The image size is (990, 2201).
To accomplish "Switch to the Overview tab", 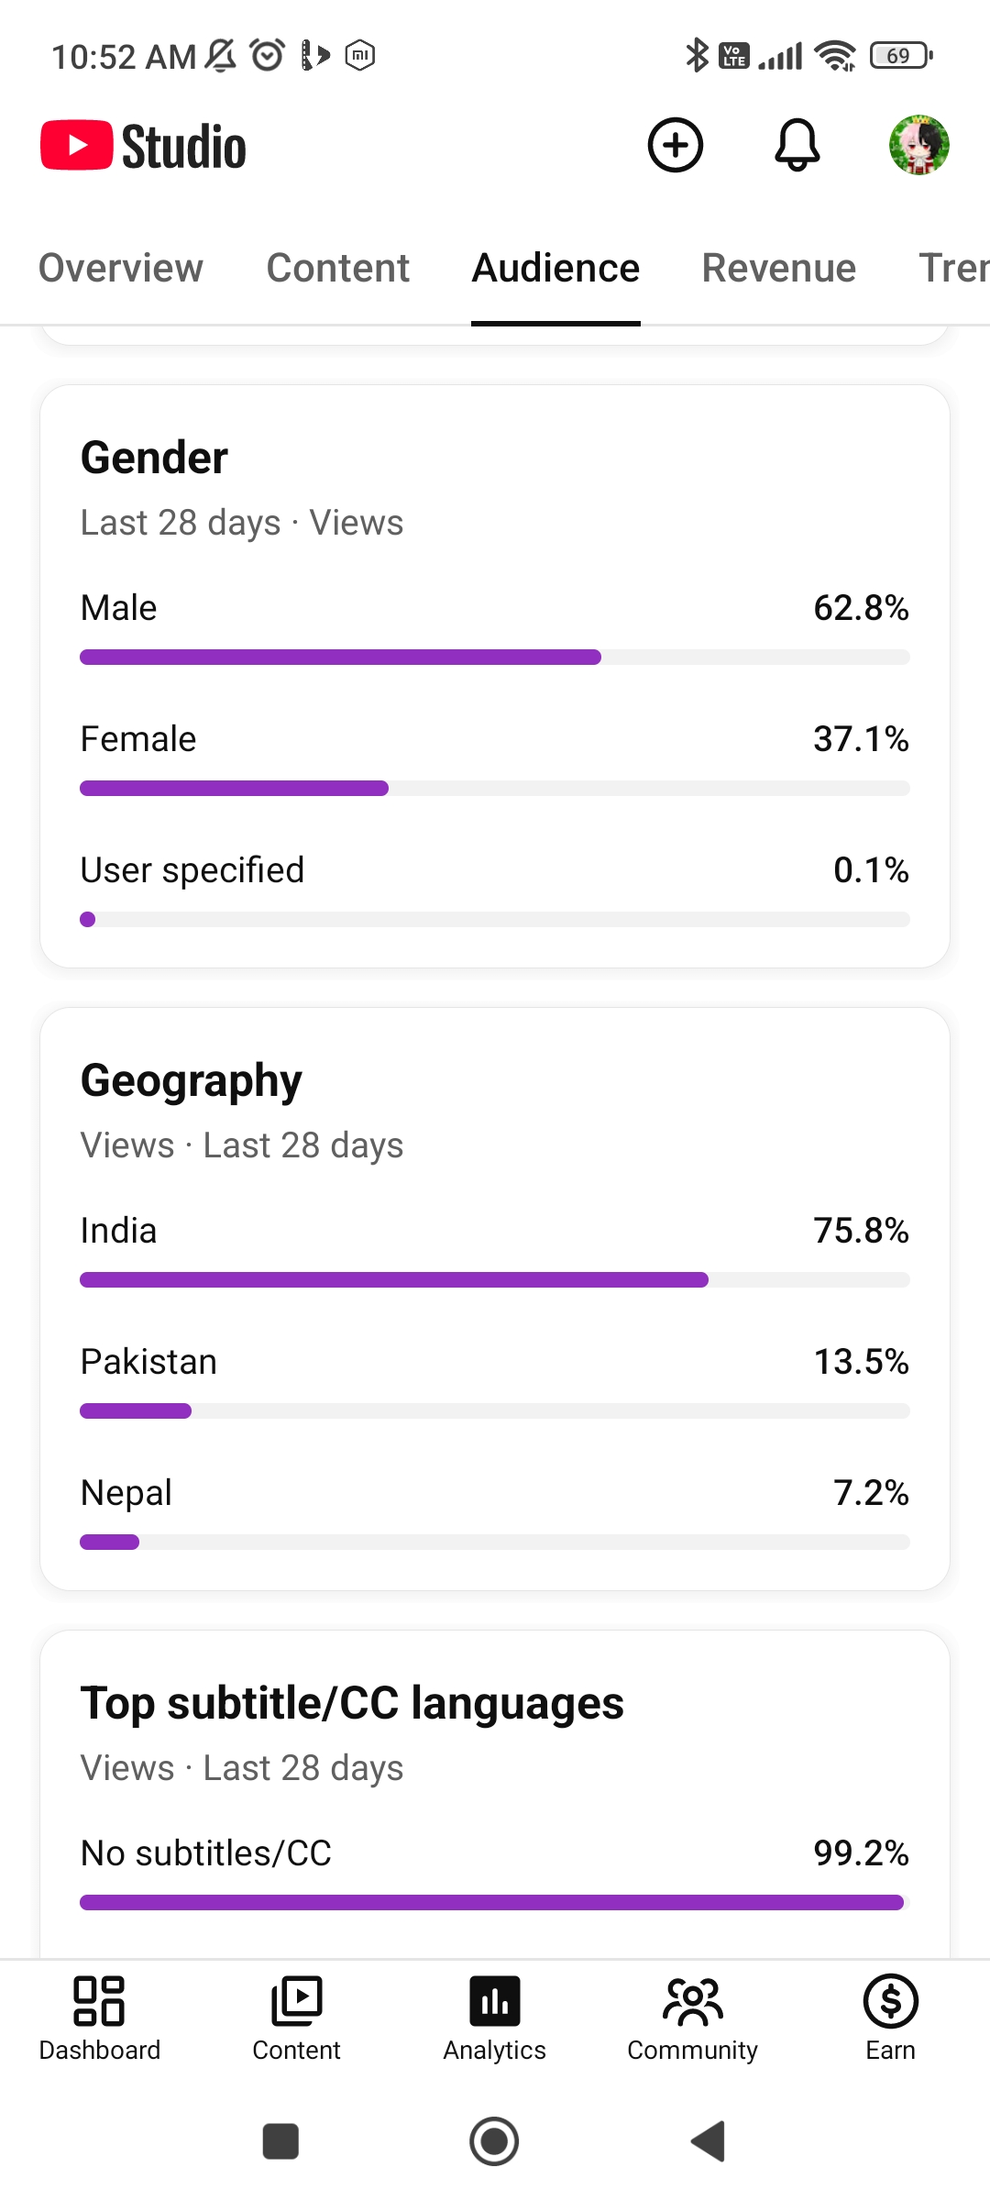I will click(x=121, y=268).
